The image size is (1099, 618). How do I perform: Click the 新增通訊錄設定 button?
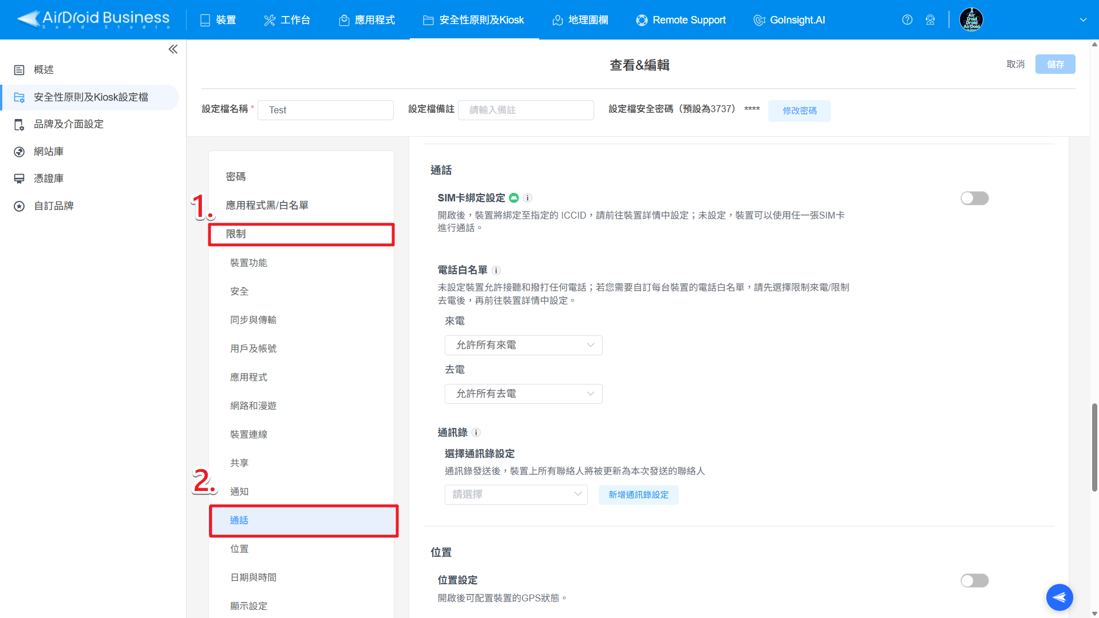click(638, 495)
